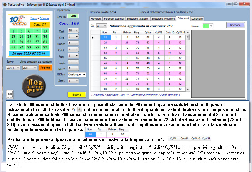The height and width of the screenshot is (172, 252).
Task: Select the Num cell 89 in the table
Action: coord(106,89)
